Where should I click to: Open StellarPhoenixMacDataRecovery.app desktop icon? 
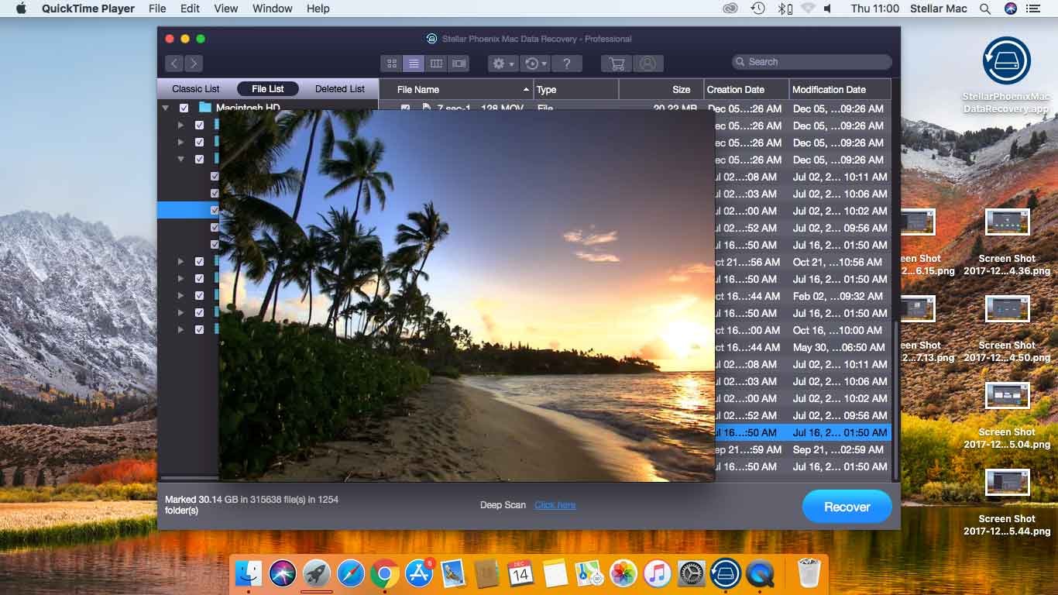[x=1006, y=75]
